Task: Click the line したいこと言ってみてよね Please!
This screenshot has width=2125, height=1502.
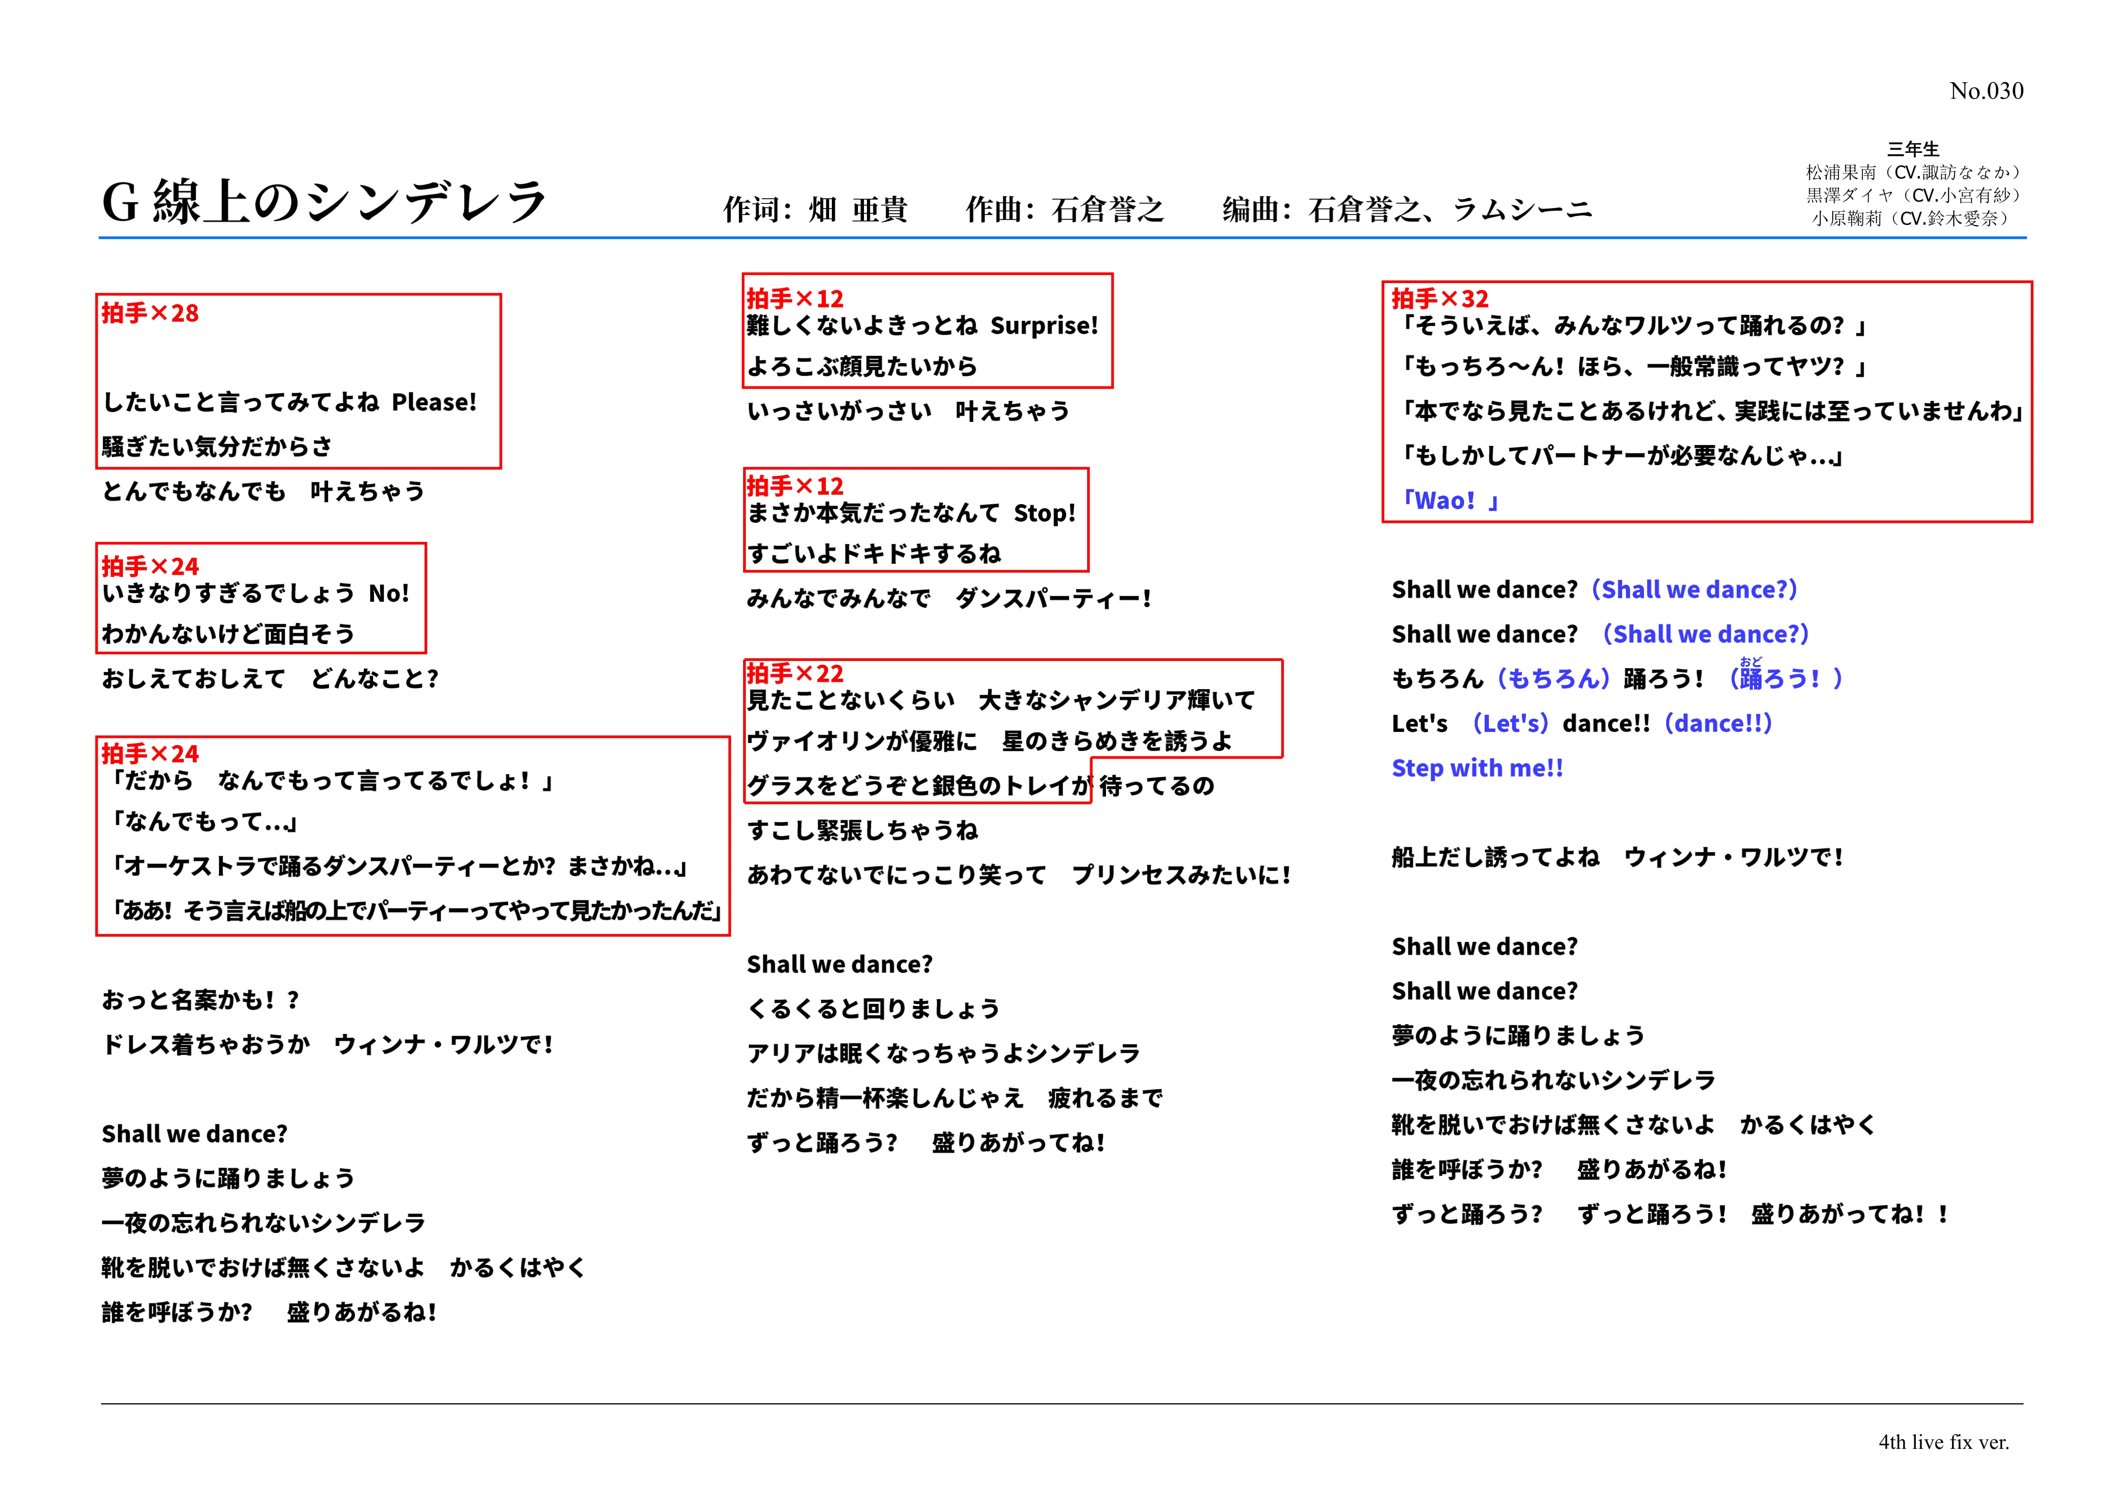Action: 289,403
